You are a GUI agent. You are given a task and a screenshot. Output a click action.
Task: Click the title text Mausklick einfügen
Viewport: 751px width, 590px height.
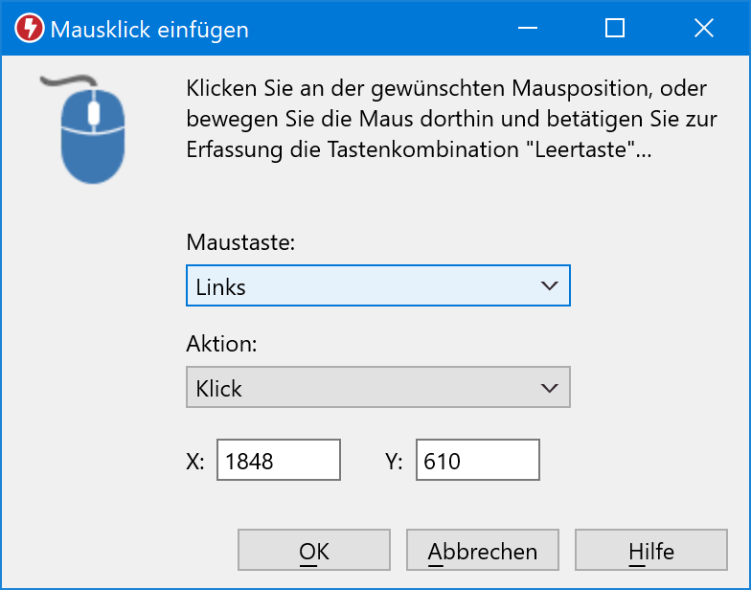149,30
